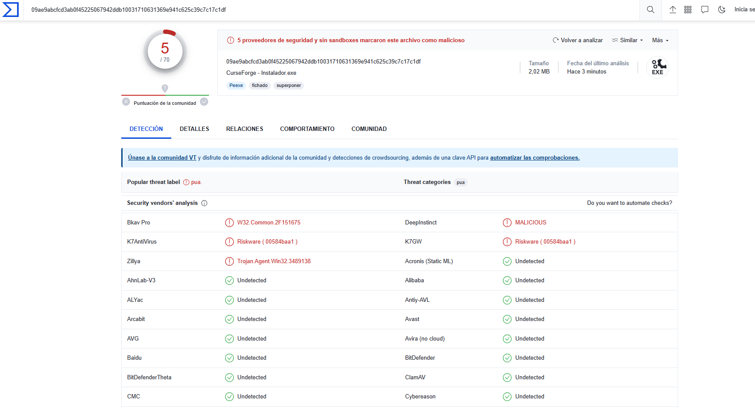Click the K7GW Riskware alert icon
755x408 pixels.
click(507, 242)
